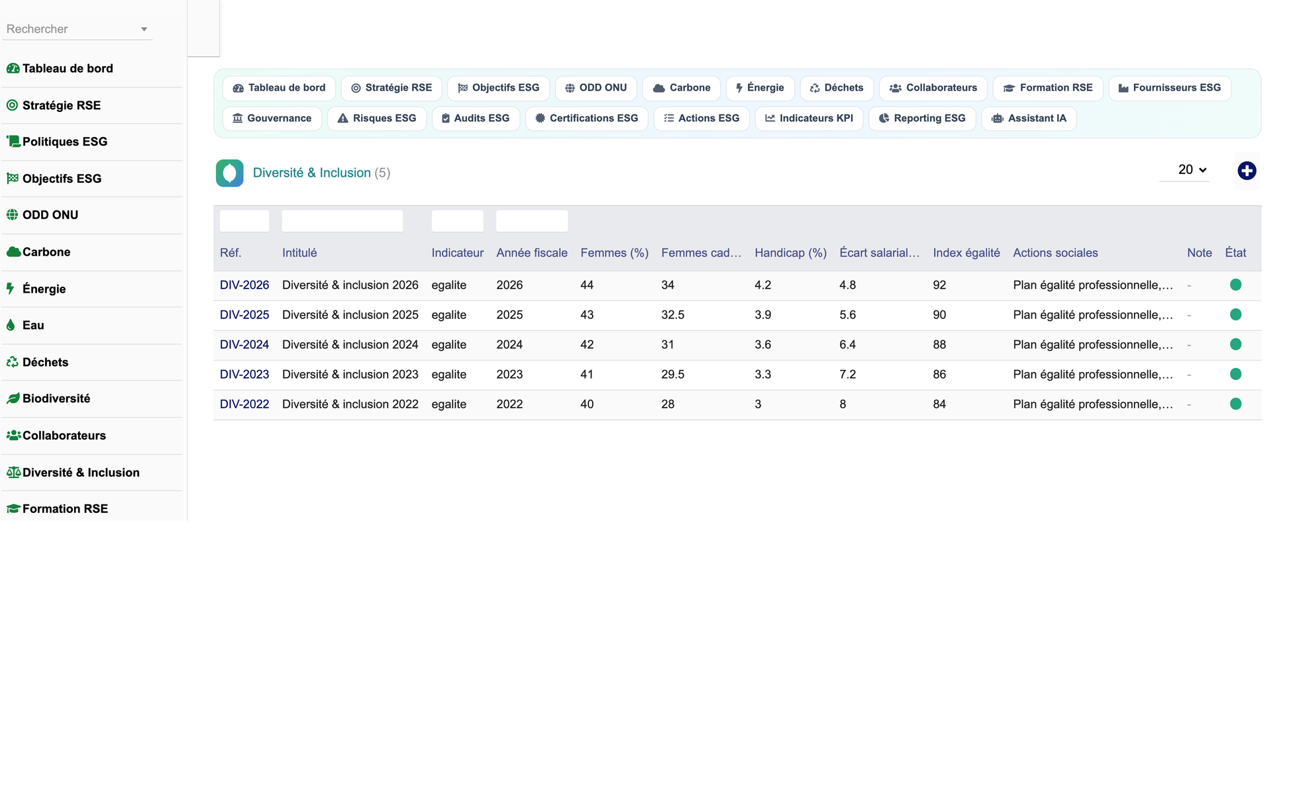Click the Objectifs ESG sidebar flag icon
The height and width of the screenshot is (797, 1289).
pos(12,179)
